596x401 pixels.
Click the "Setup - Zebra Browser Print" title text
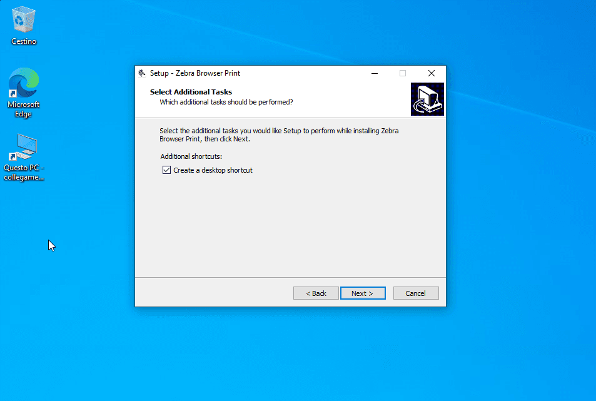click(x=195, y=73)
